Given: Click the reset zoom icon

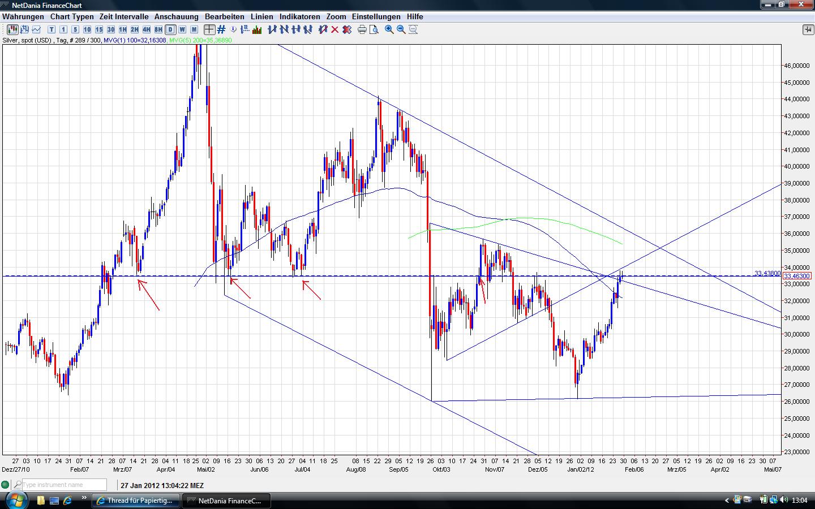Looking at the screenshot, I should [x=413, y=29].
